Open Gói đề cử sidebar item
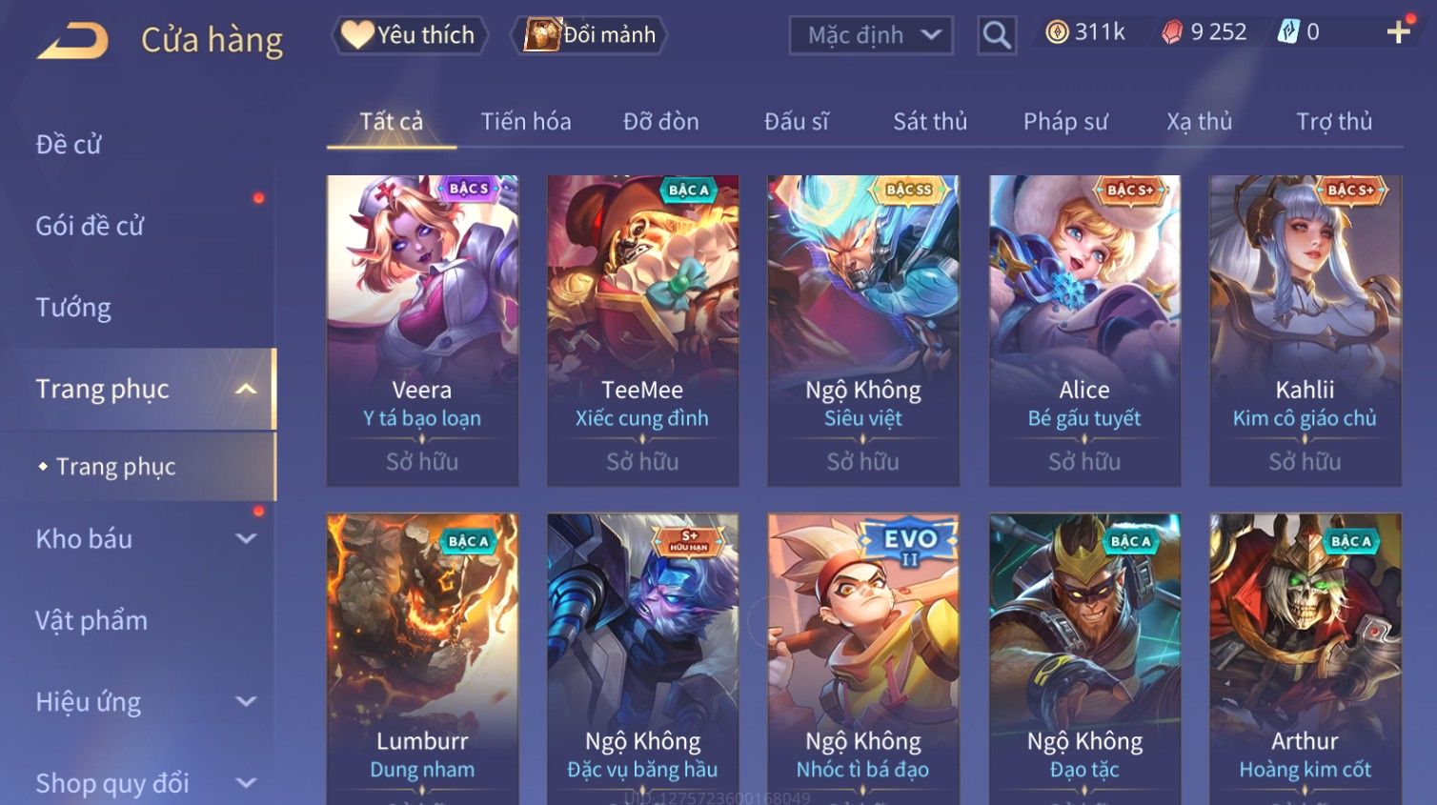Screen dimensions: 1437x805 click(90, 226)
